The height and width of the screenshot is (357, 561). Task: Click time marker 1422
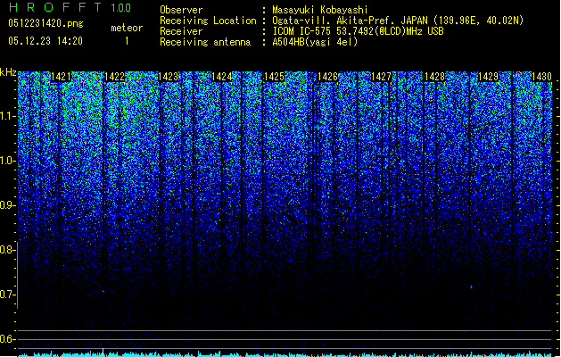coord(114,77)
